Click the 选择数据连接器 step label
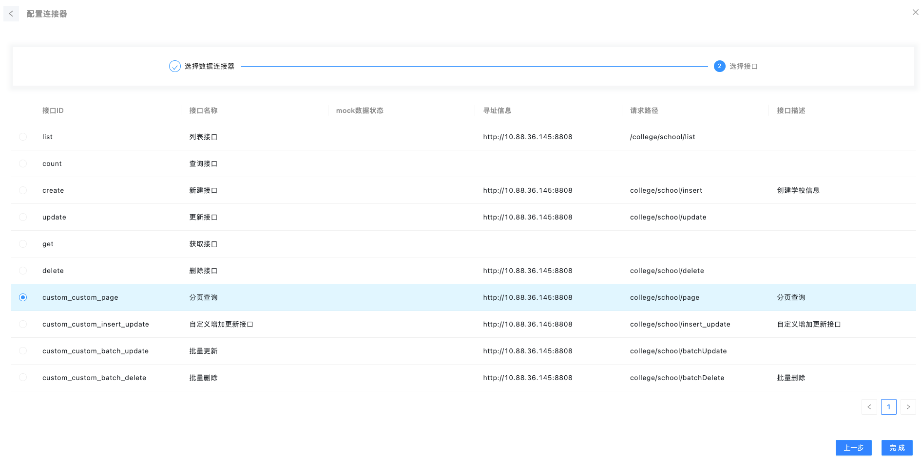This screenshot has width=921, height=457. (209, 66)
